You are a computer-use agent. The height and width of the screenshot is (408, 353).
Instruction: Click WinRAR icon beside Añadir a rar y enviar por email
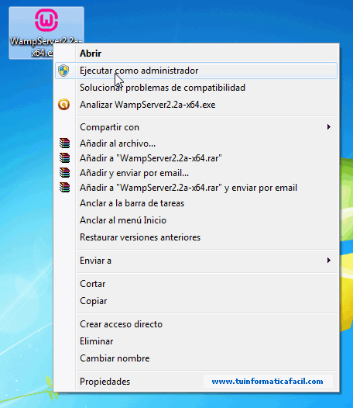point(64,188)
